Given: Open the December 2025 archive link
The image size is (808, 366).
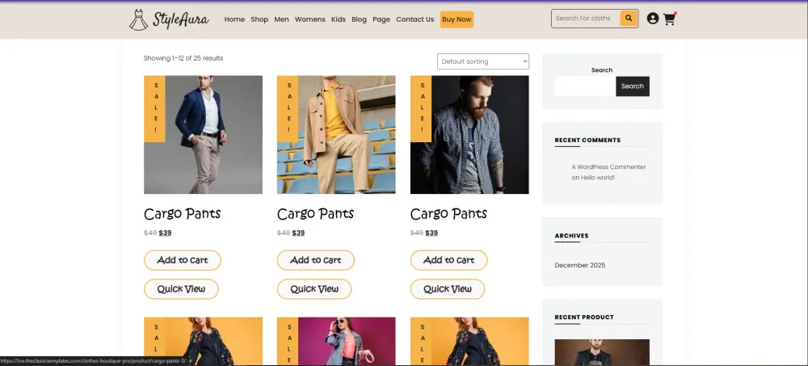Looking at the screenshot, I should click(x=580, y=265).
